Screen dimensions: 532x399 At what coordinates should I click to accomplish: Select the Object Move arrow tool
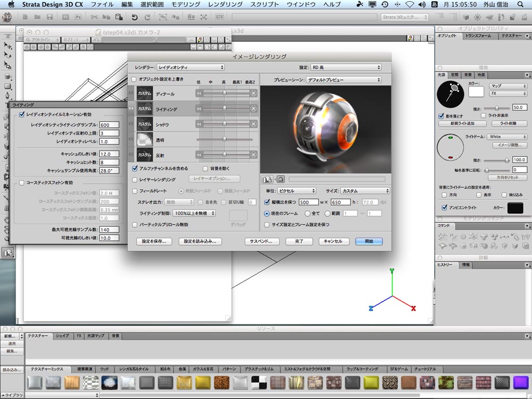[7, 45]
